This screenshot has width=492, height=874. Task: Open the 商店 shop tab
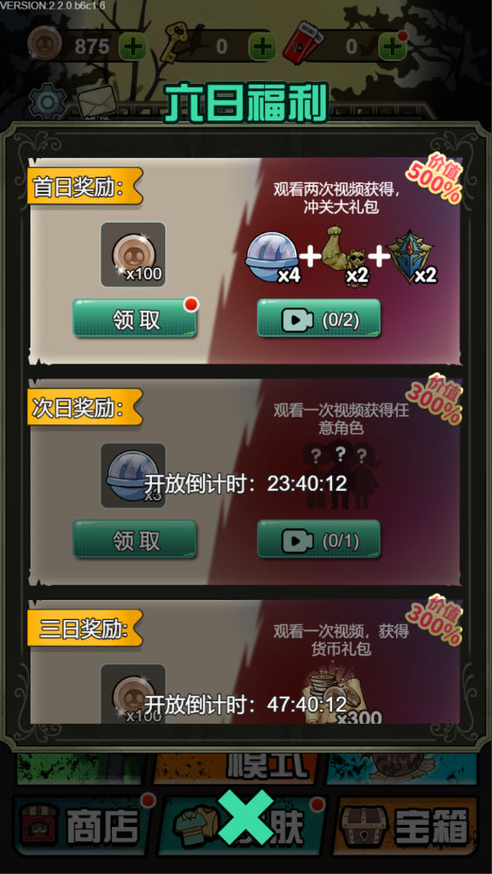tap(81, 825)
